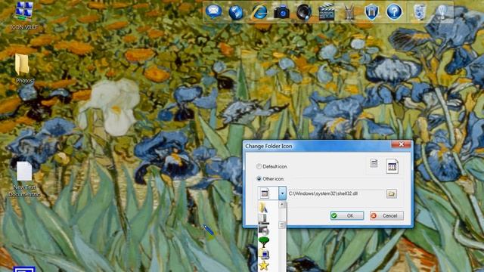Browse for an icon file with the folder button
Viewport: 484px width, 272px height.
(x=392, y=193)
